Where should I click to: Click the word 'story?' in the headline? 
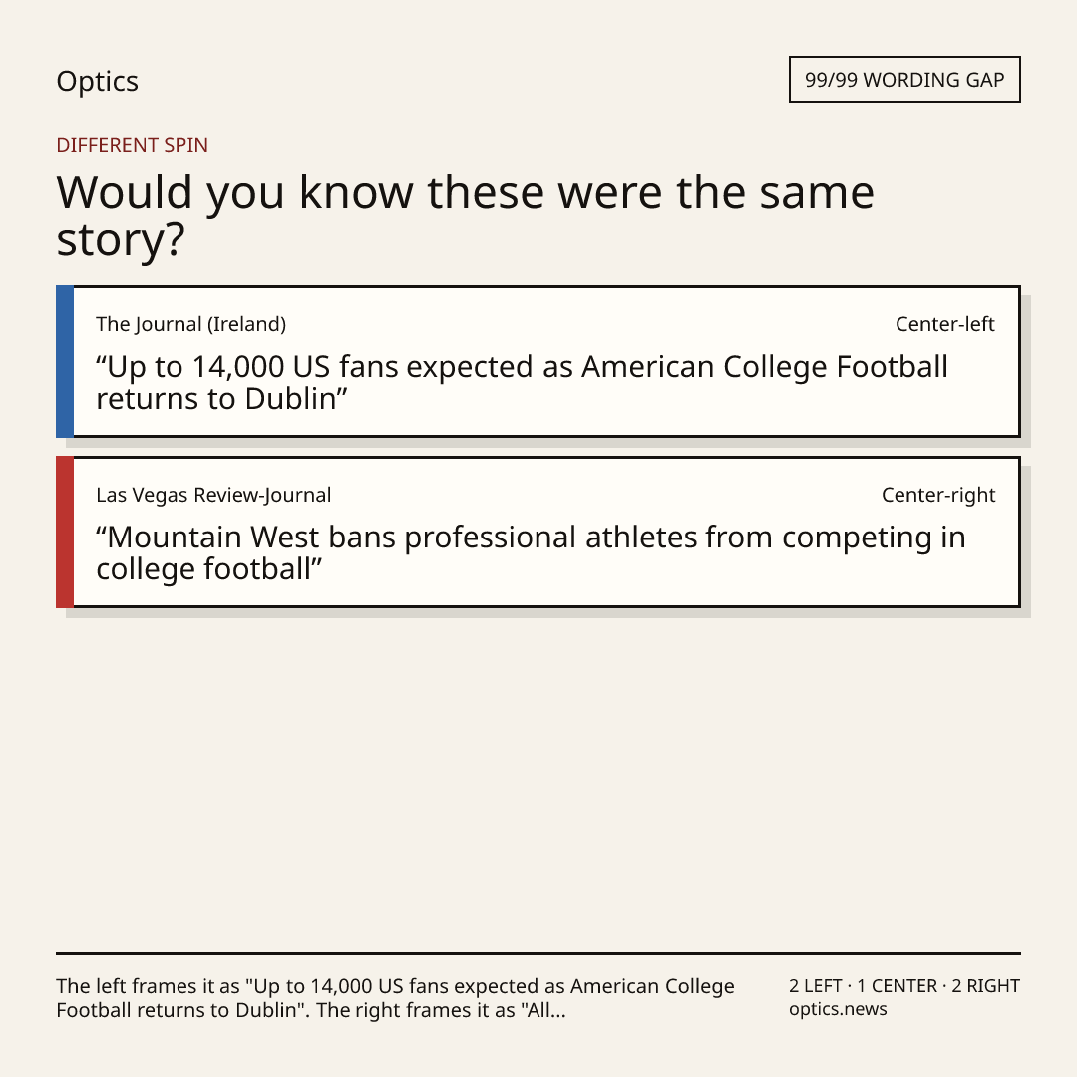(x=121, y=240)
